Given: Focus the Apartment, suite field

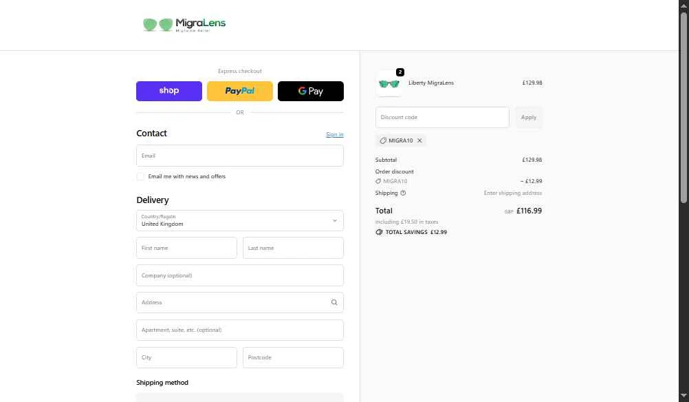Looking at the screenshot, I should click(x=240, y=330).
